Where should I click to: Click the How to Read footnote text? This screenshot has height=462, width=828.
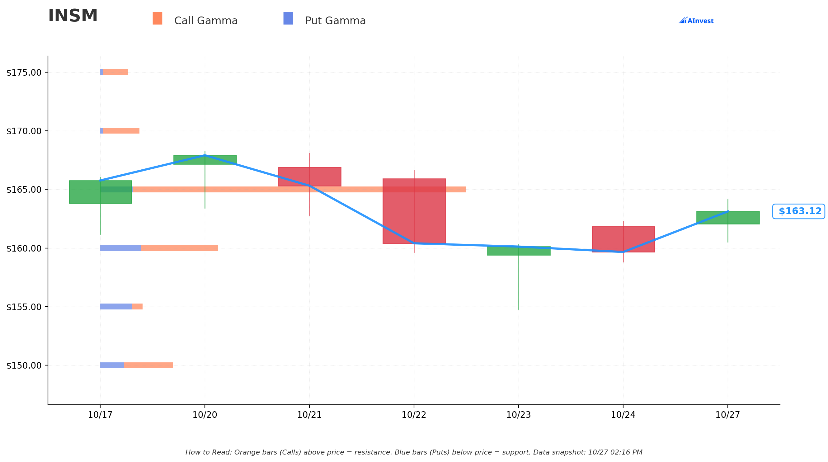pyautogui.click(x=414, y=452)
